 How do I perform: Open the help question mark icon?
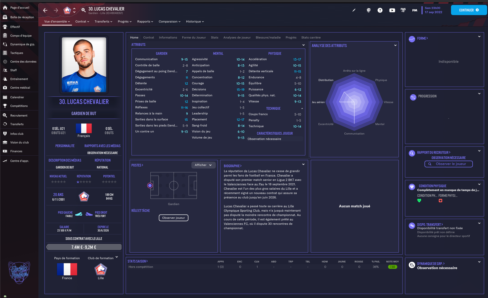[x=380, y=10]
